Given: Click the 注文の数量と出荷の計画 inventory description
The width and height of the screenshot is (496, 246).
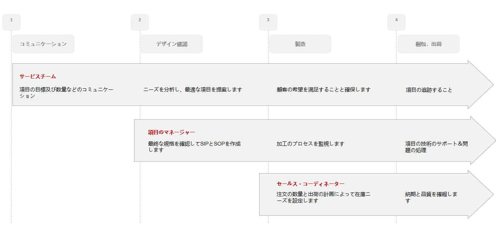Looking at the screenshot, I should coord(323,197).
